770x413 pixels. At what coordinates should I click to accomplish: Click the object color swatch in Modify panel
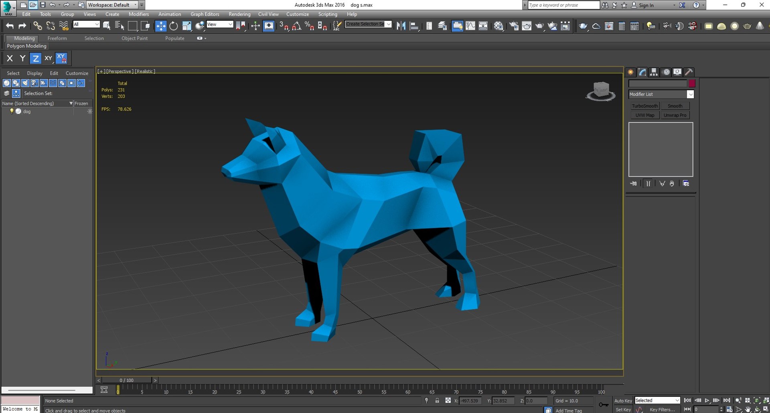pos(692,83)
